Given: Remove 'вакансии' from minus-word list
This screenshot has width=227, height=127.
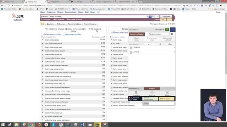Looking at the screenshot, I should pyautogui.click(x=174, y=47).
